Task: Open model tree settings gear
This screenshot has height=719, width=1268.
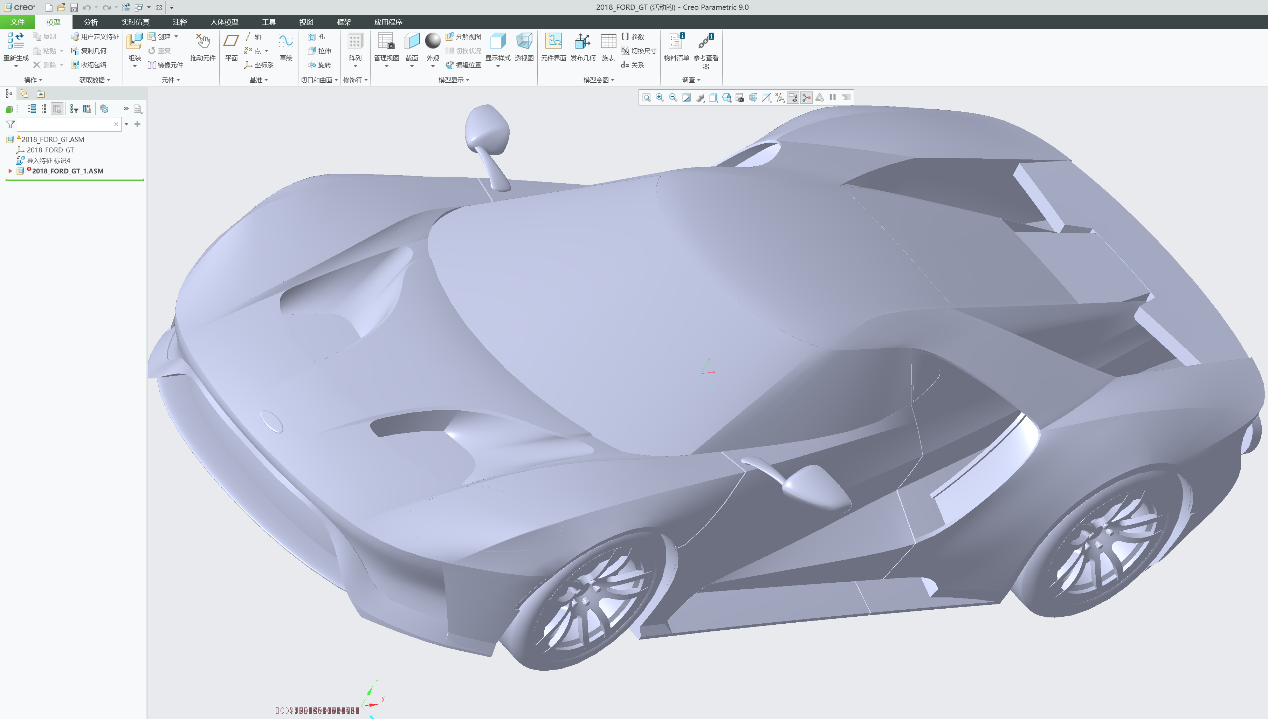Action: (104, 109)
